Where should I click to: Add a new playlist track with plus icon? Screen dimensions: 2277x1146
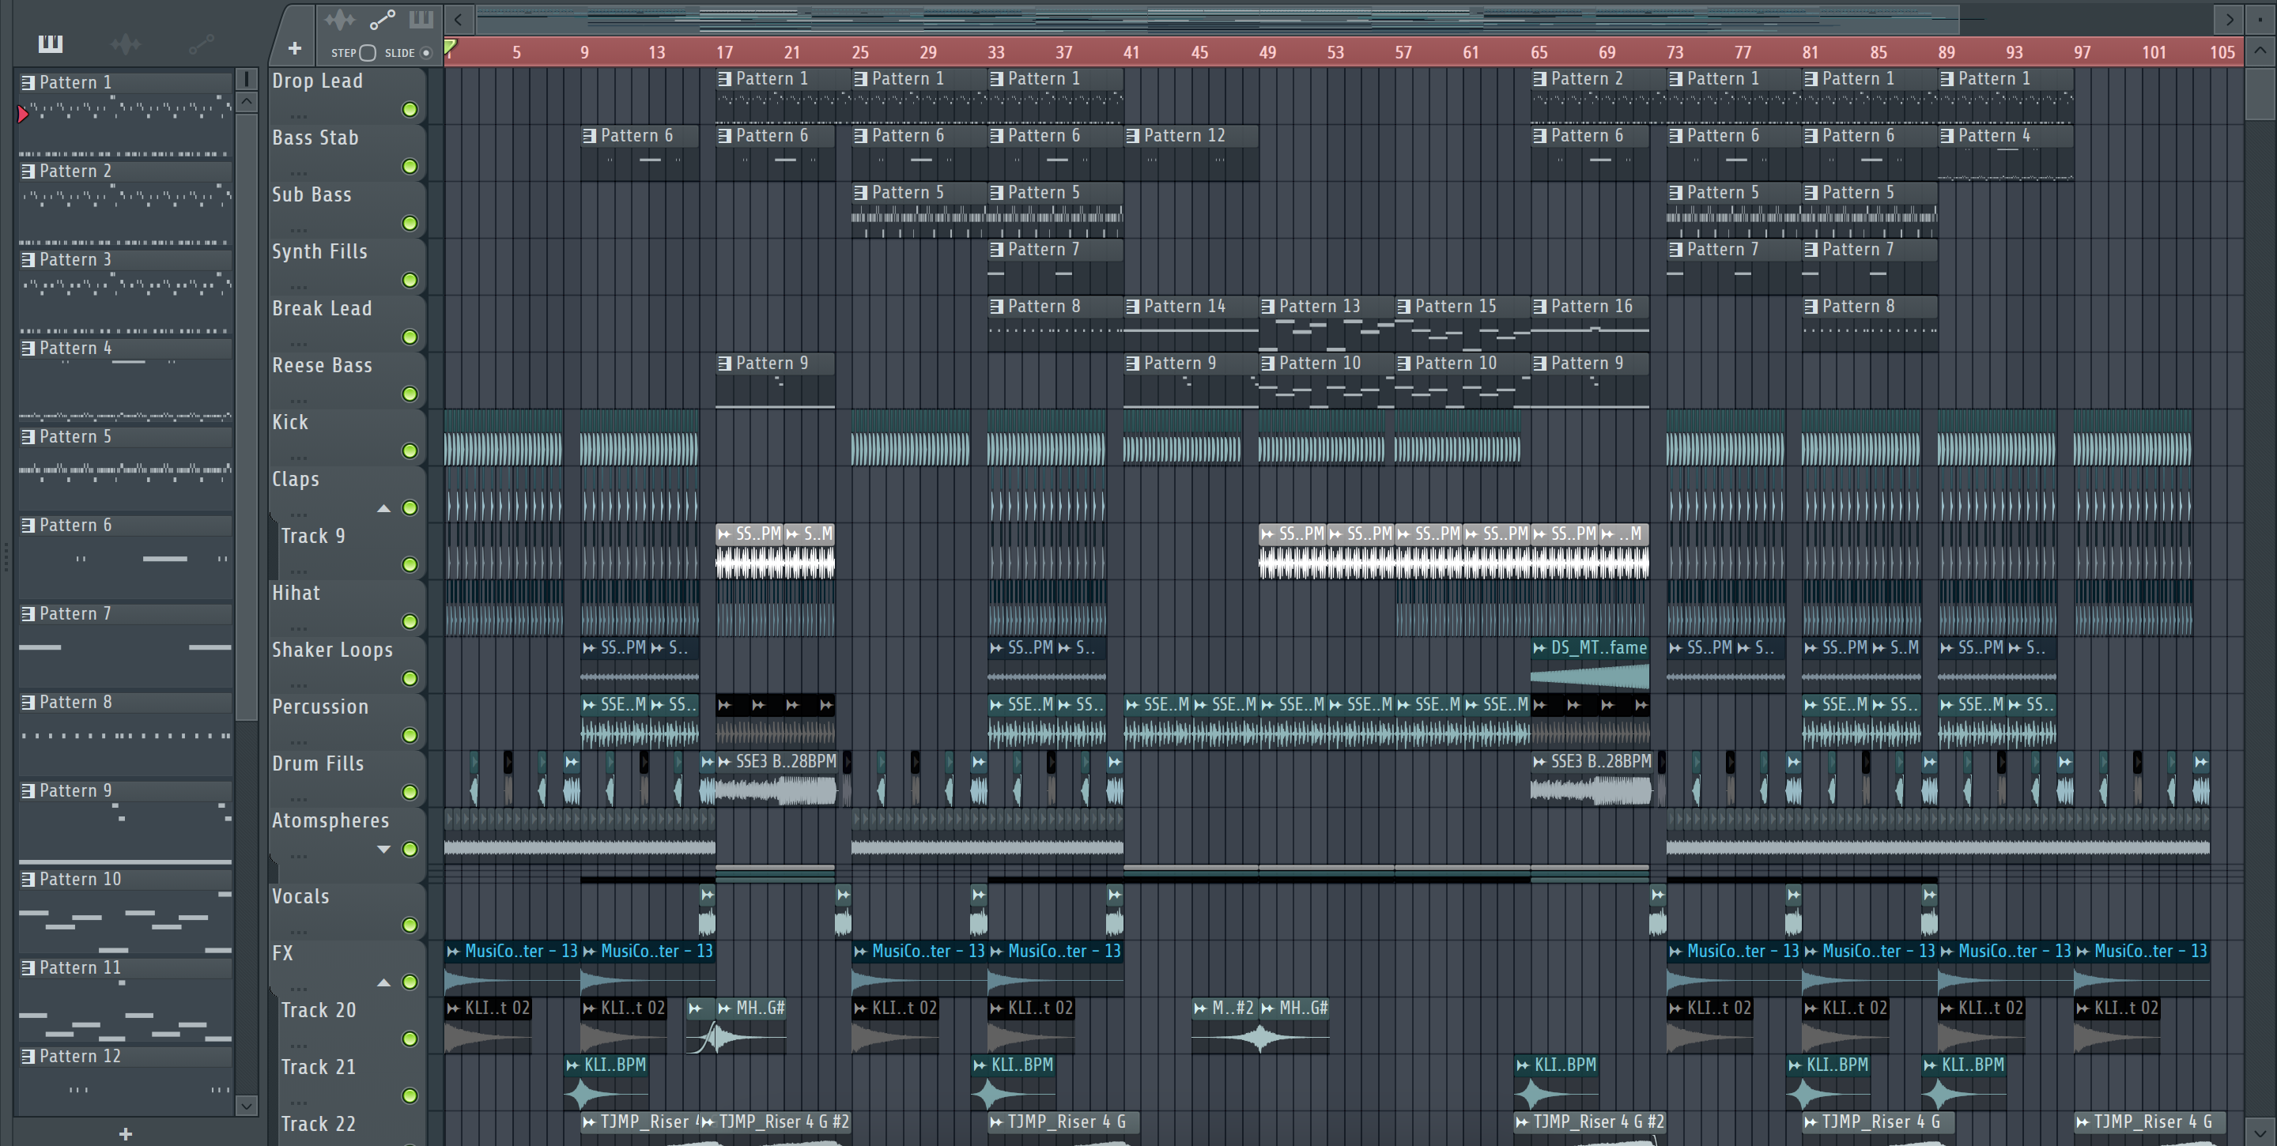[295, 48]
